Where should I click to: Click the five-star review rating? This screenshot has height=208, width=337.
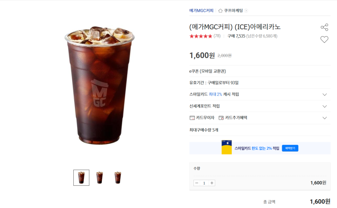coord(201,36)
